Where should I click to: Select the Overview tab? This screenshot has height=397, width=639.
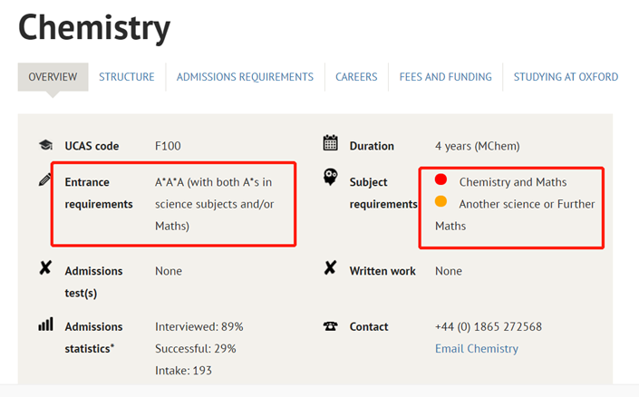point(53,77)
